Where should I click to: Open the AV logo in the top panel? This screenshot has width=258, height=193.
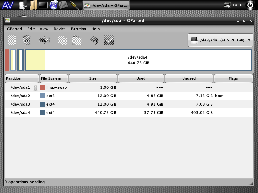click(7, 5)
